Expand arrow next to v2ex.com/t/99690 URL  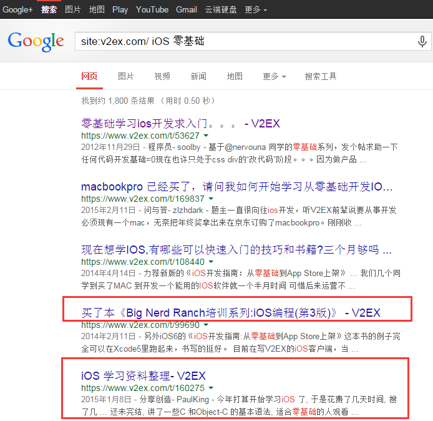(x=206, y=325)
